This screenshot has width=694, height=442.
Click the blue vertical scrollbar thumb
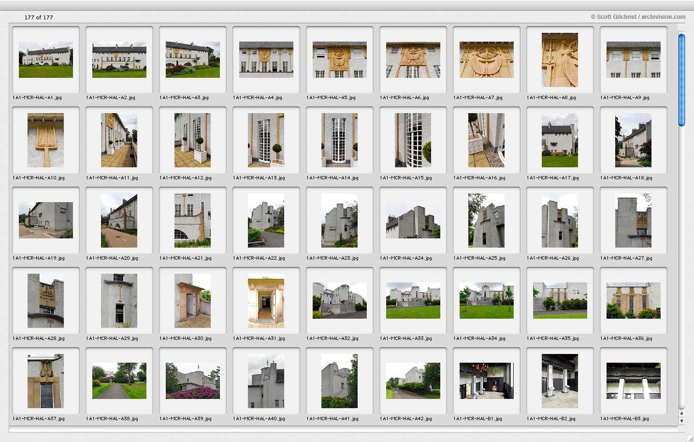coord(681,80)
